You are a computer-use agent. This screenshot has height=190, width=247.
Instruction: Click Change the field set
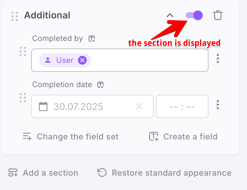pos(71,137)
